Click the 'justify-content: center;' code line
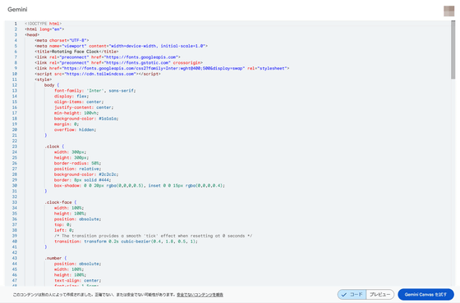Viewport: 460px width, 303px height. pyautogui.click(x=84, y=107)
